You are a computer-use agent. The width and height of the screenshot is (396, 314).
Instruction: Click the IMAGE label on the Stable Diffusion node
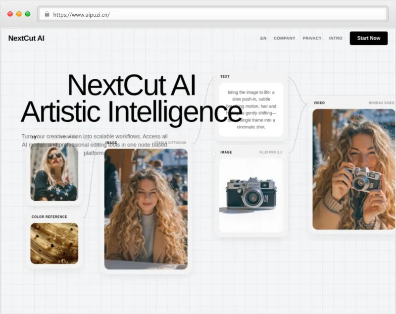[111, 142]
